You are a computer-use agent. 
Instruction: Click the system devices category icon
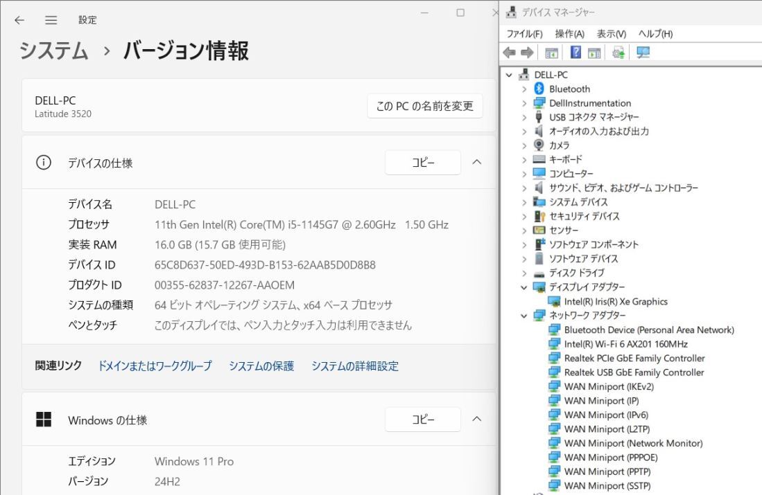pyautogui.click(x=539, y=201)
